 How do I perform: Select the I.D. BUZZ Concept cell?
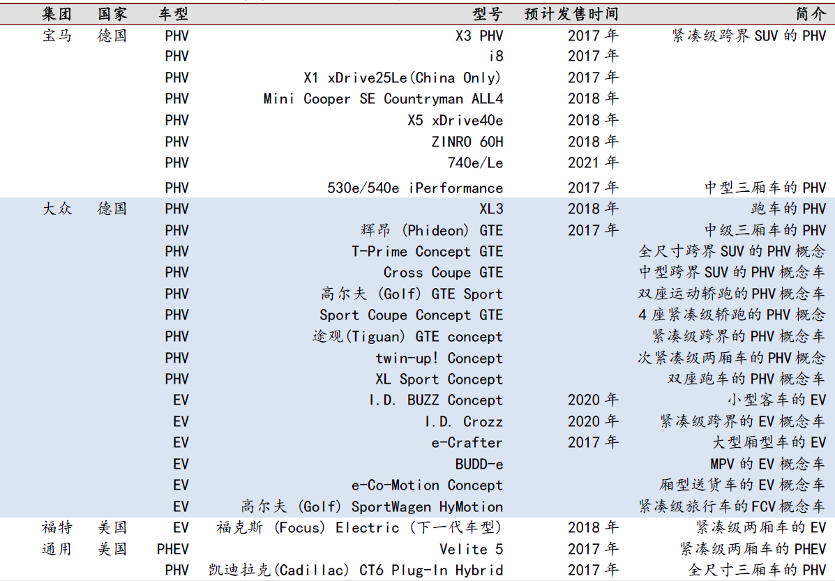coord(435,400)
